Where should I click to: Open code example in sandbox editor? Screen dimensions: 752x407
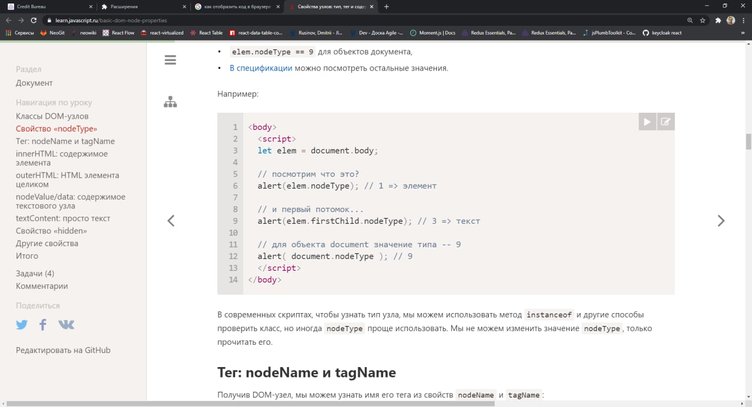[x=666, y=122]
